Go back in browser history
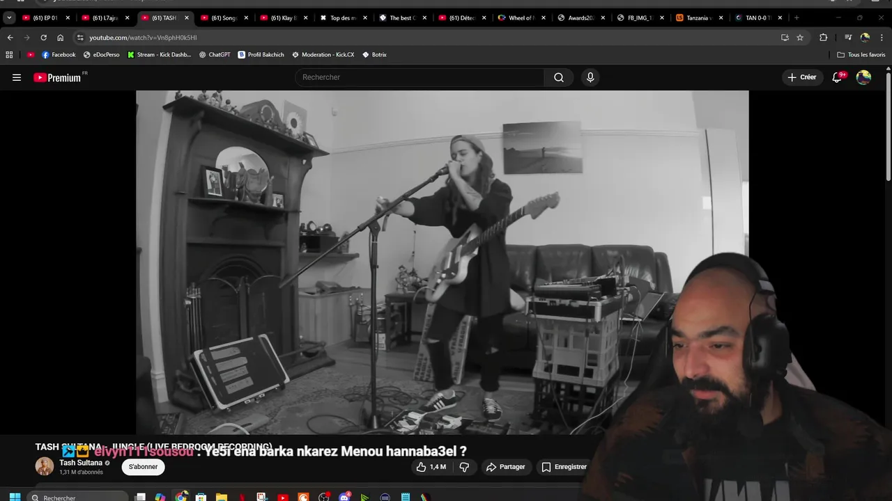892x501 pixels. 10,38
